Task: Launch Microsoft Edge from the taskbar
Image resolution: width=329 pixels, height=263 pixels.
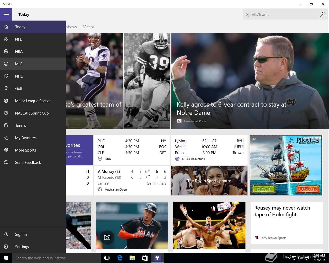Action: click(120, 258)
